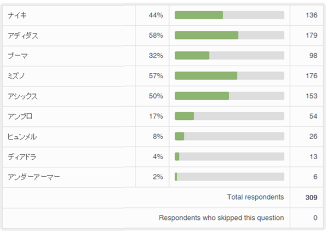
Task: Click the ヒュンメル row label
Action: (x=23, y=136)
